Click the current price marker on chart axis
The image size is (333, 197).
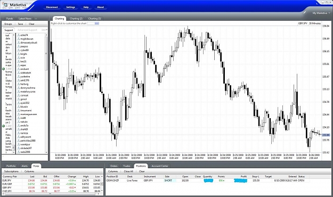pos(326,135)
